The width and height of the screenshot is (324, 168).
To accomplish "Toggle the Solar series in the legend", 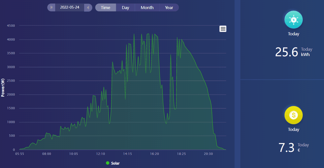I will 113,163.
